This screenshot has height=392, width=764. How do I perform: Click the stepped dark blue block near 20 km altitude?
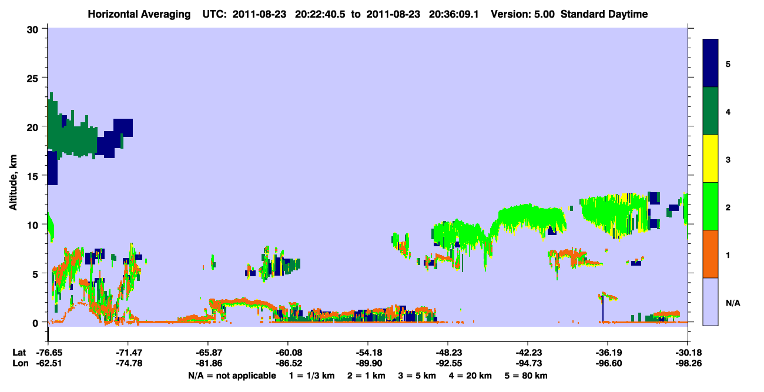click(x=115, y=138)
